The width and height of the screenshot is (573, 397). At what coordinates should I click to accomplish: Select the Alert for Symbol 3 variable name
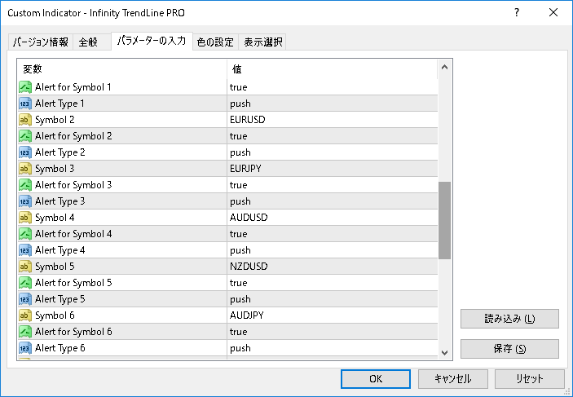point(73,185)
